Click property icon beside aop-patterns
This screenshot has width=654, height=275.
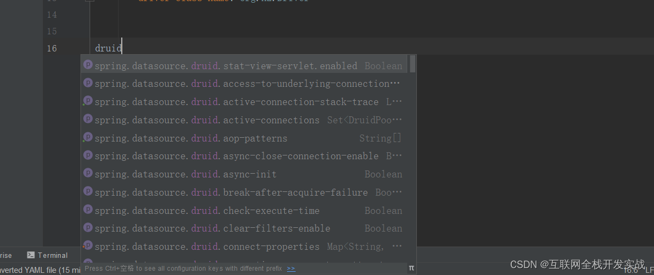[88, 137]
